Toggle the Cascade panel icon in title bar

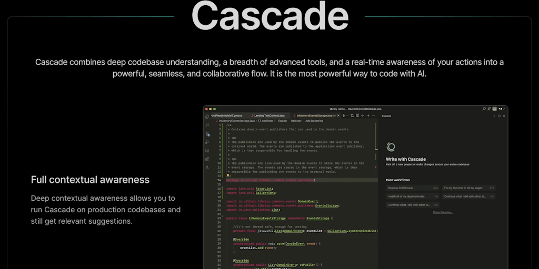(x=494, y=109)
